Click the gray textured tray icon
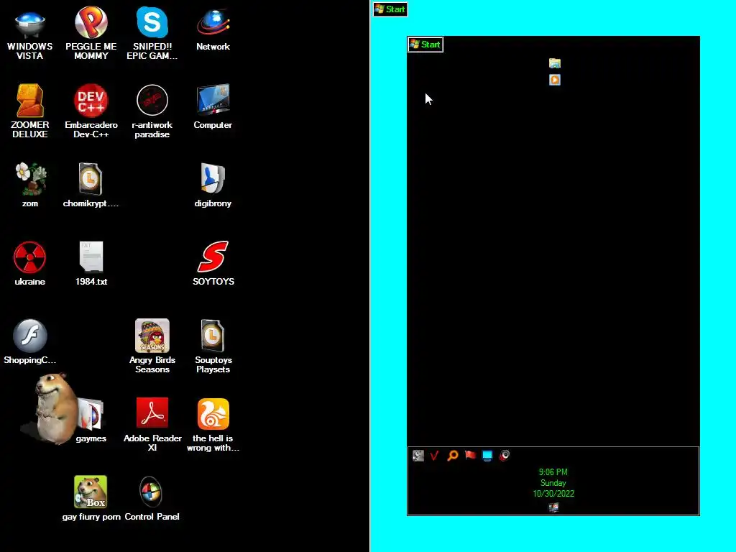The height and width of the screenshot is (552, 736). [x=418, y=455]
